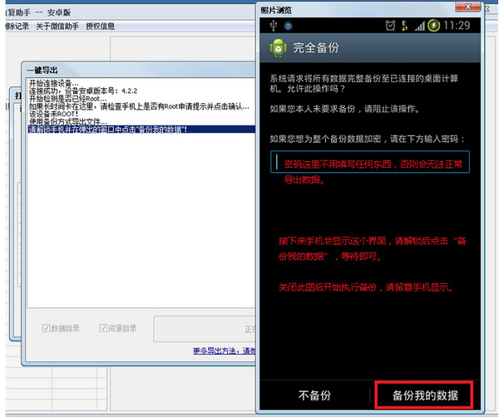The height and width of the screenshot is (417, 499).
Task: Click the Android robot icon beside 完全备份
Action: coord(279,47)
